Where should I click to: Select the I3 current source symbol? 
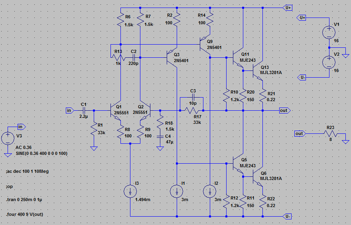pos(130,192)
